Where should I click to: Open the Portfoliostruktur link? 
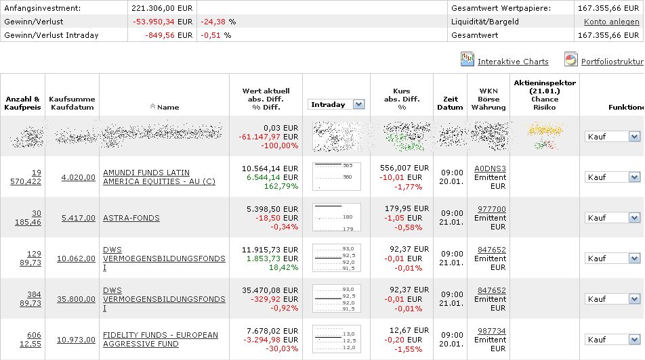[x=612, y=62]
